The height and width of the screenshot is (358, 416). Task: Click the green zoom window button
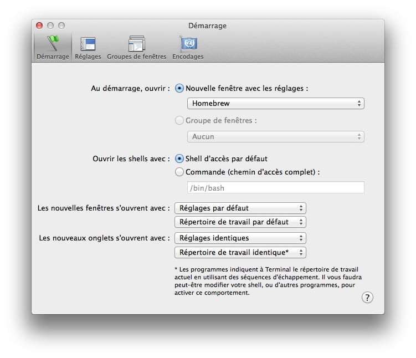(x=61, y=25)
